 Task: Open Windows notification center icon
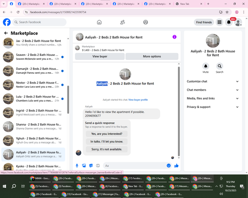(242, 186)
